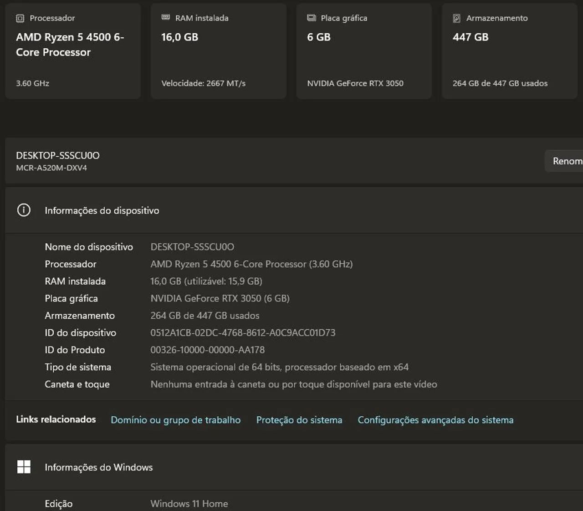
Task: Click the RAM instalada memory icon
Action: click(x=166, y=17)
